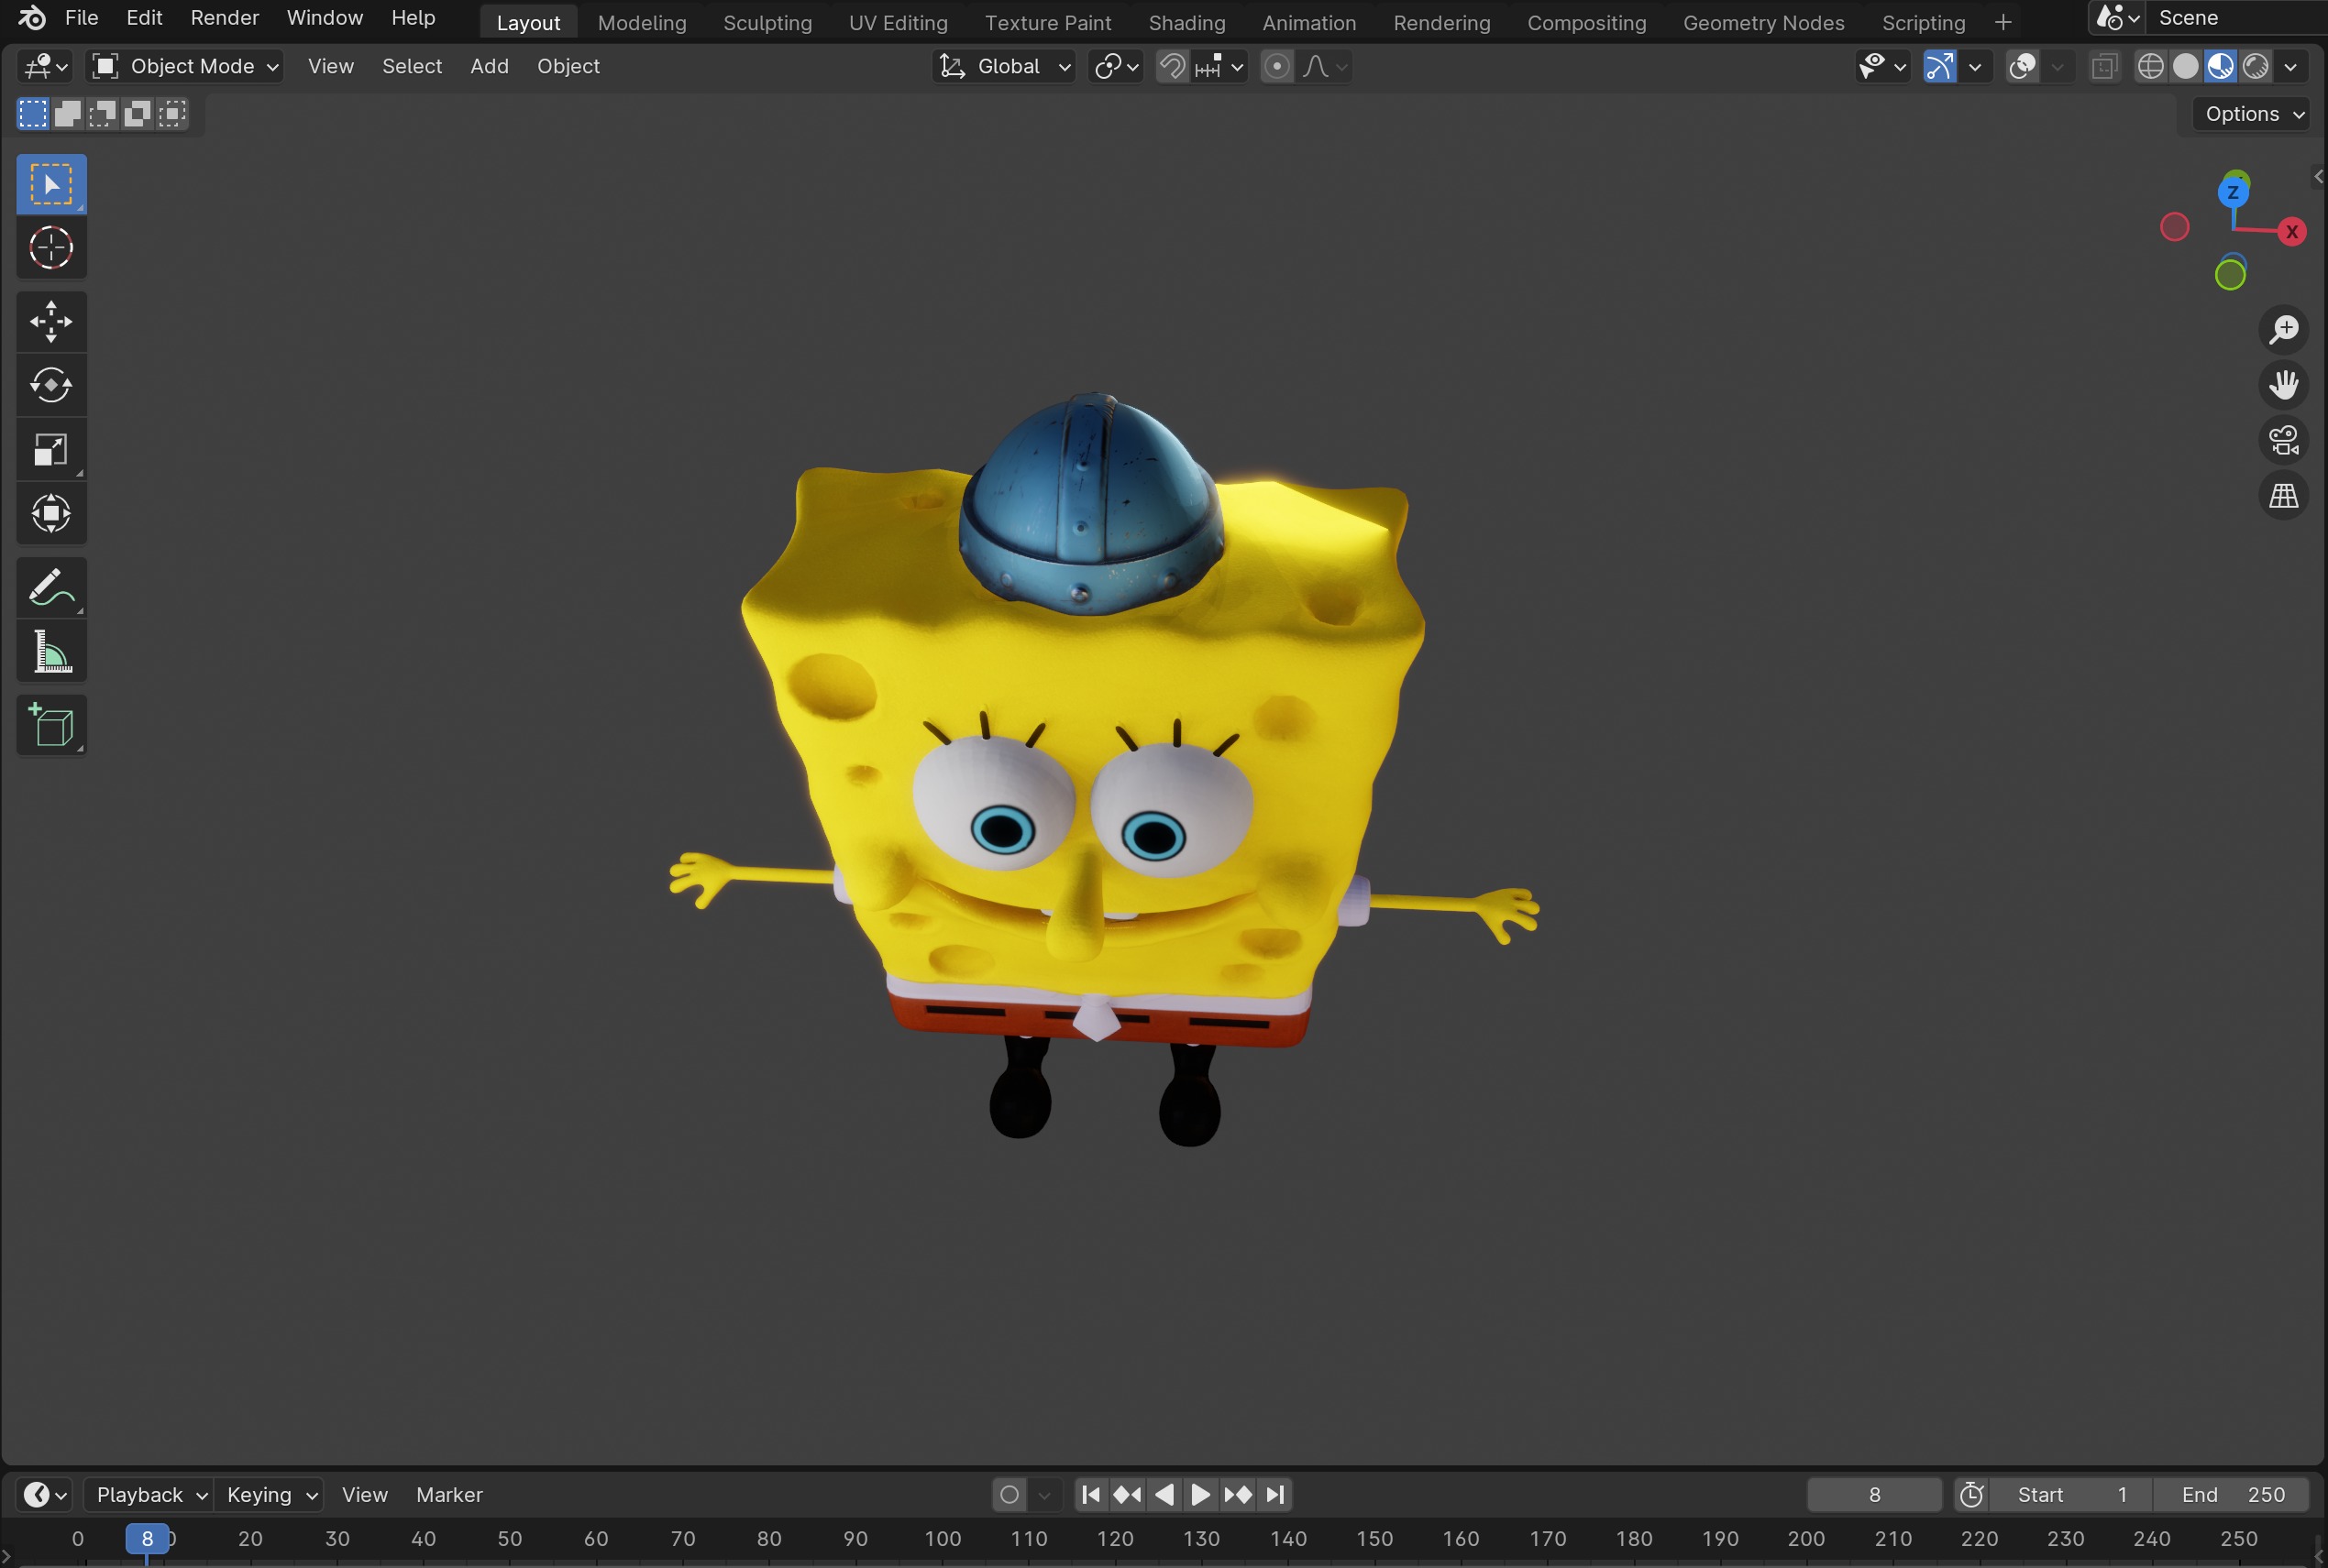Switch to Rendered viewport shading

[2256, 66]
